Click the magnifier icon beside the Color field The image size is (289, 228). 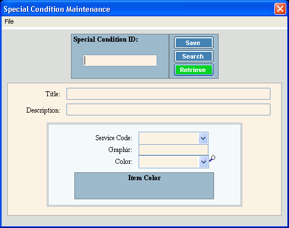212,158
